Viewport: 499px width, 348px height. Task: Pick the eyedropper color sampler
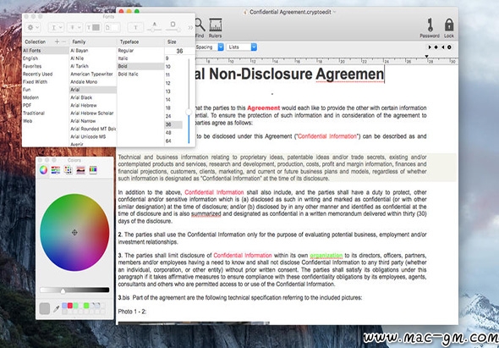click(x=56, y=308)
